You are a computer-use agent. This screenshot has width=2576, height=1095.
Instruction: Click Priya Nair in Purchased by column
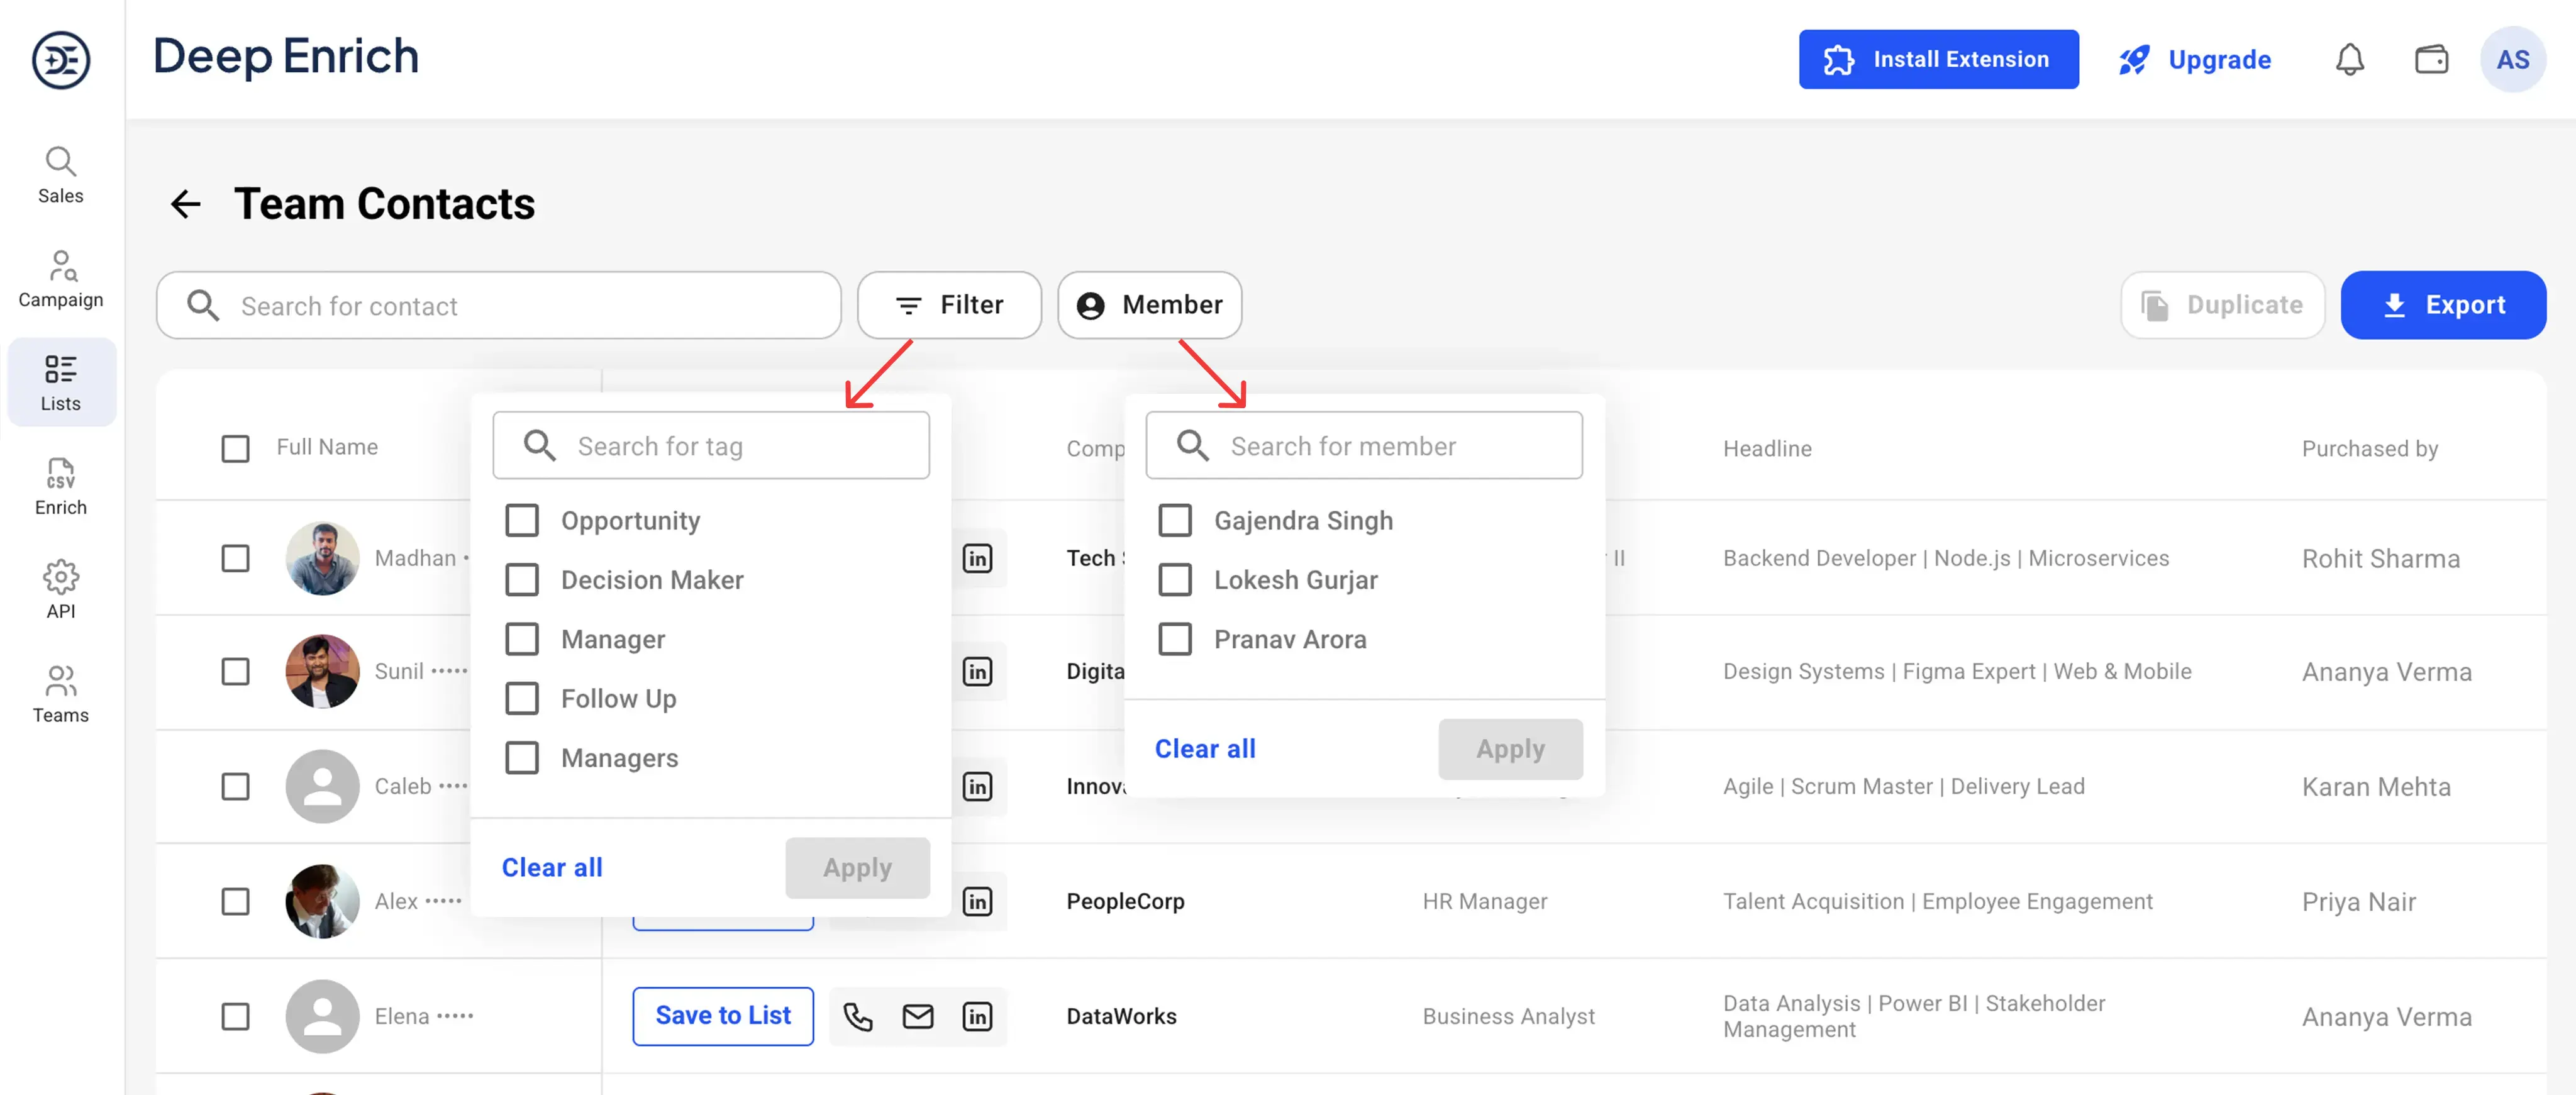tap(2358, 902)
